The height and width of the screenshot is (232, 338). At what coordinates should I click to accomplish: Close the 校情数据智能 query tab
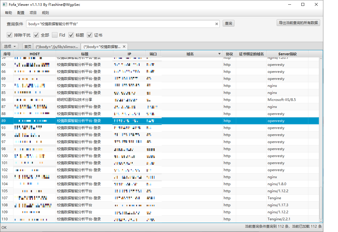pos(124,47)
